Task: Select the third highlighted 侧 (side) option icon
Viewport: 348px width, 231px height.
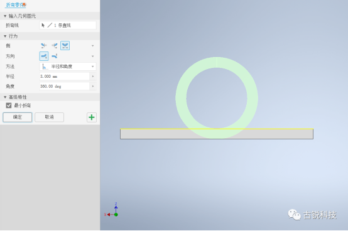Action: [65, 46]
